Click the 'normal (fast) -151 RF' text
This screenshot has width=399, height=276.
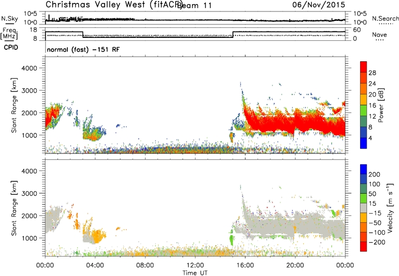83,49
